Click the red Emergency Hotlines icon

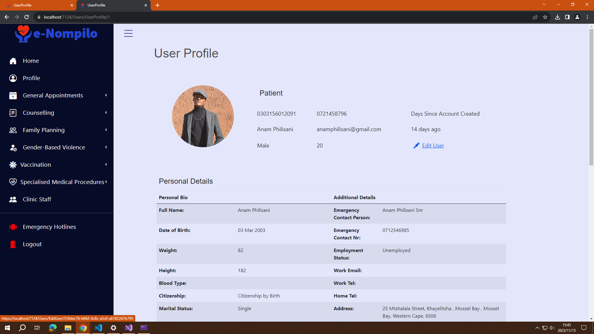pos(13,227)
